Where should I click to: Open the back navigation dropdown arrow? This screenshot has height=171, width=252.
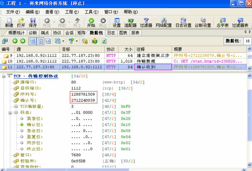click(54, 22)
